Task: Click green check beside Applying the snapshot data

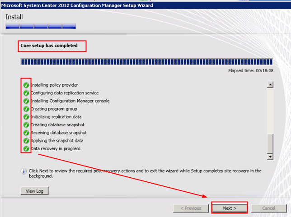Action: point(26,141)
